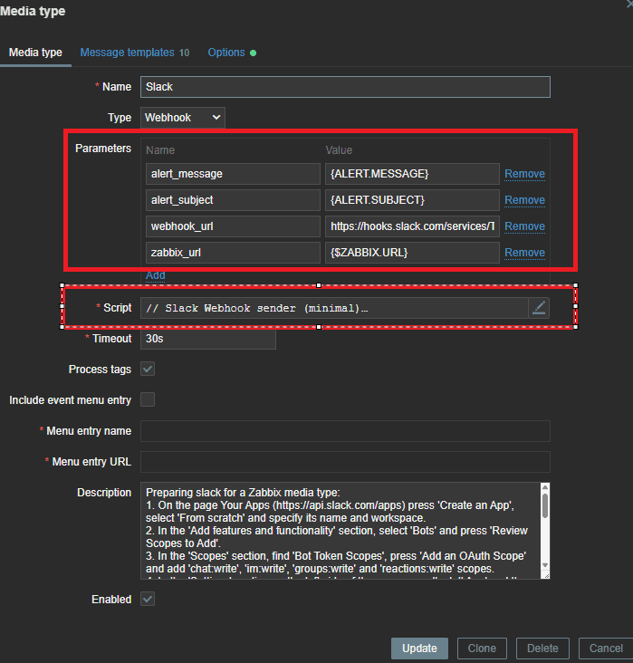The image size is (633, 663).
Task: Toggle the Enabled checkbox
Action: pos(148,600)
